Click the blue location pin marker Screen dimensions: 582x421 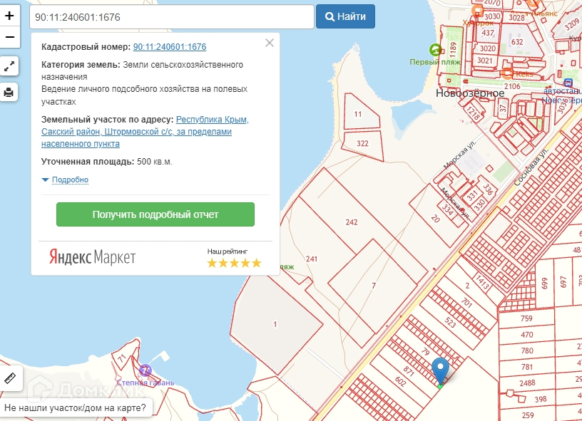(x=440, y=371)
